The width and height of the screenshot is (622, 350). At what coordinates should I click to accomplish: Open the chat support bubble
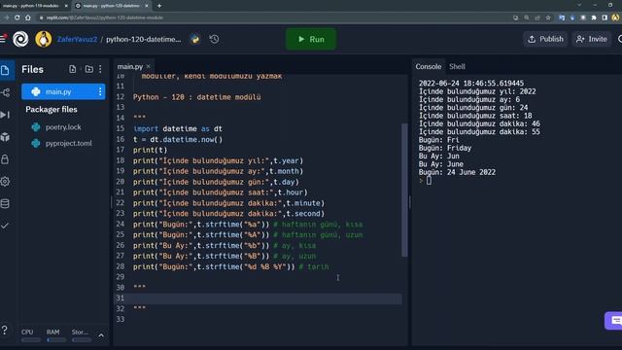tap(614, 321)
